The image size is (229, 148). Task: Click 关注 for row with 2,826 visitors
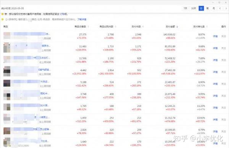(x=224, y=132)
